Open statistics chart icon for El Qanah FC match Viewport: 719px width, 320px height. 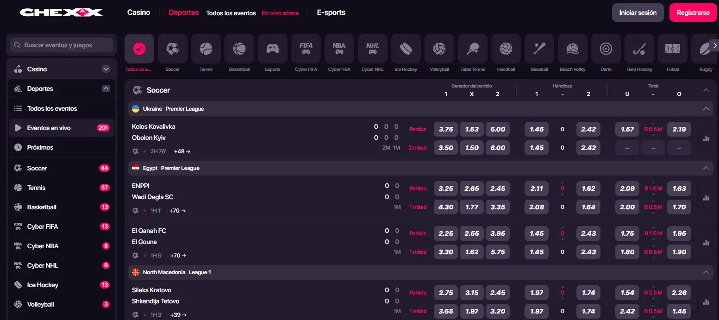[x=706, y=242]
